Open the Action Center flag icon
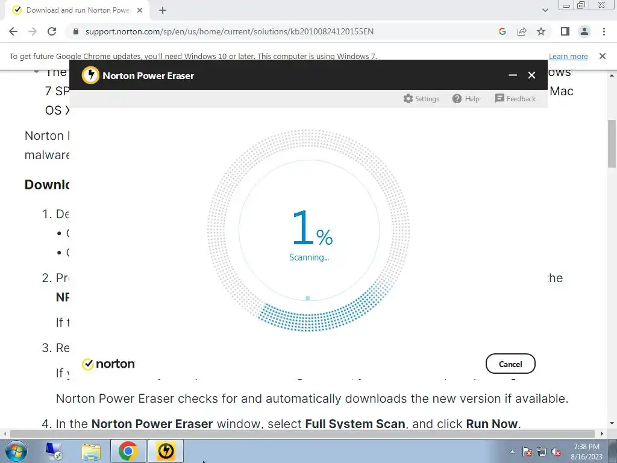Image resolution: width=617 pixels, height=463 pixels. pos(527,452)
